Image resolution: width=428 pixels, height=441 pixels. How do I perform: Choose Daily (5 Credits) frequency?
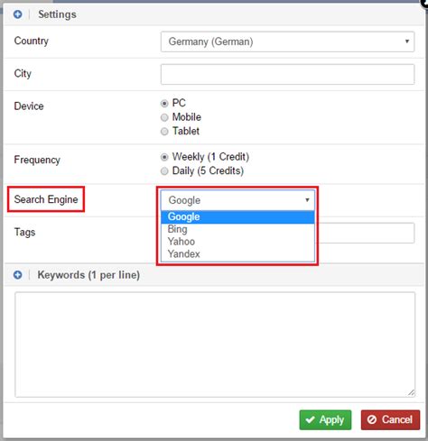pyautogui.click(x=164, y=171)
